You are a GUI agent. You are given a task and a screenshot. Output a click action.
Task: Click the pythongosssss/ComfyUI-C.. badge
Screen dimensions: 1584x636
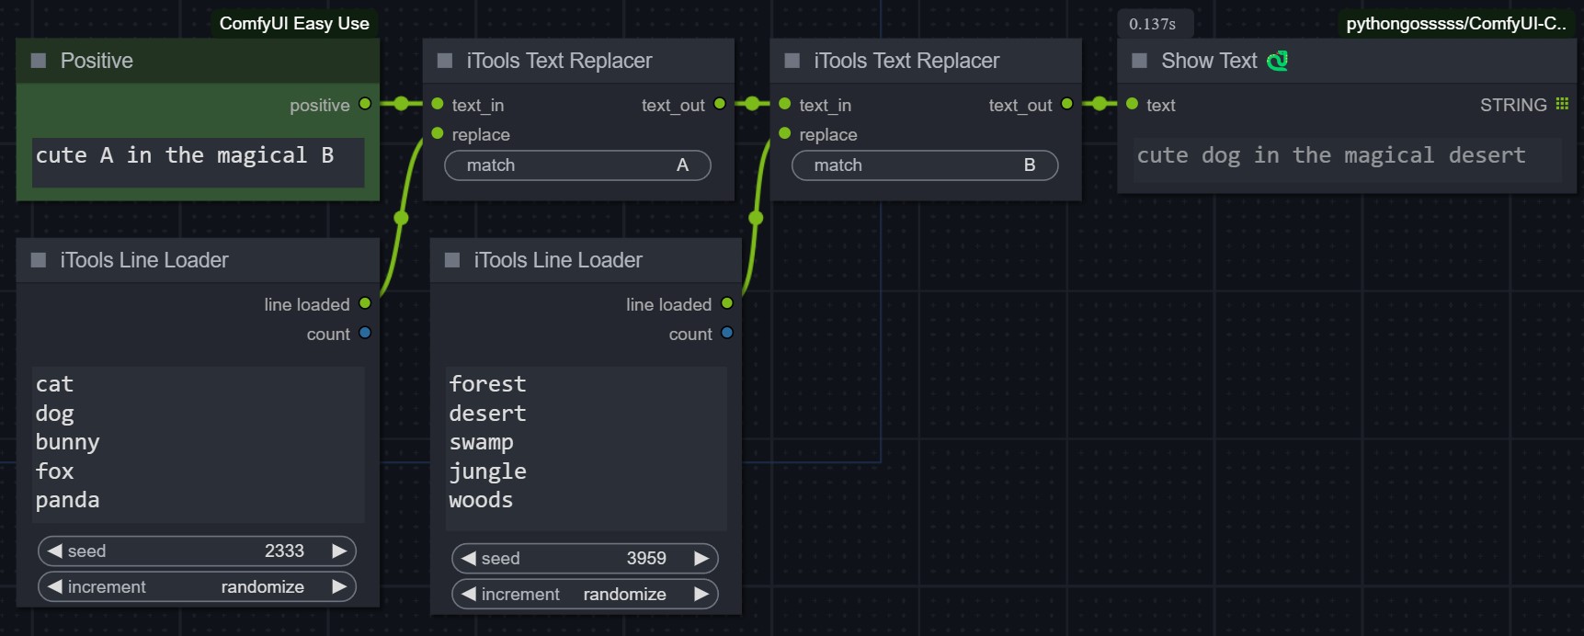(1456, 24)
